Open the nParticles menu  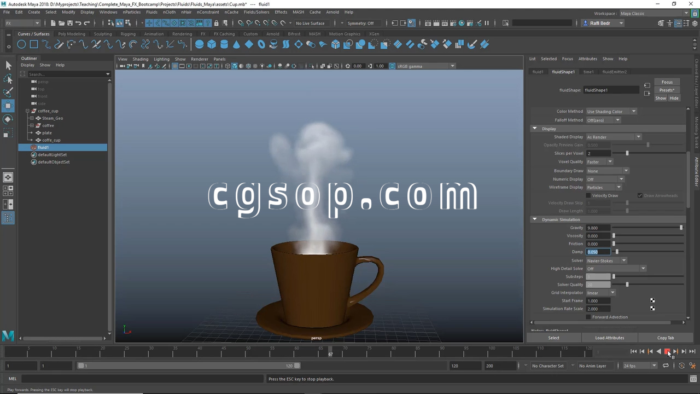click(131, 12)
